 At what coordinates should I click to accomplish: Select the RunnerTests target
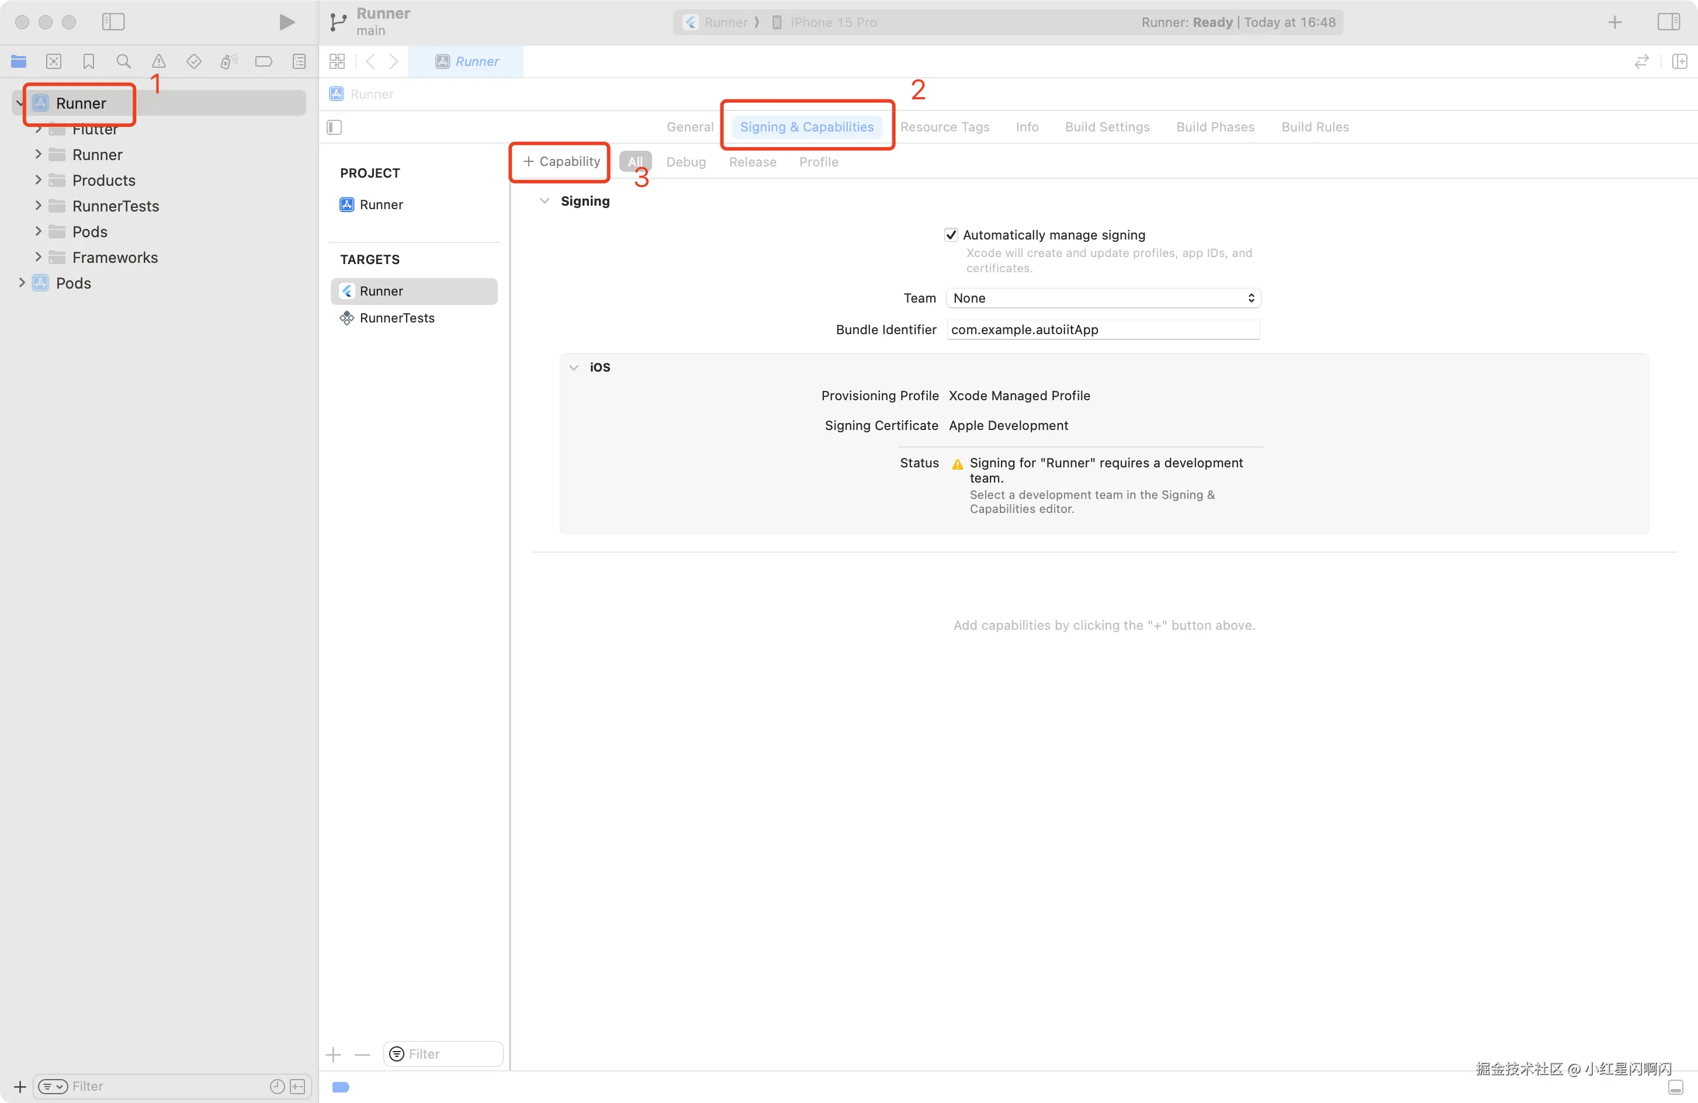coord(397,318)
